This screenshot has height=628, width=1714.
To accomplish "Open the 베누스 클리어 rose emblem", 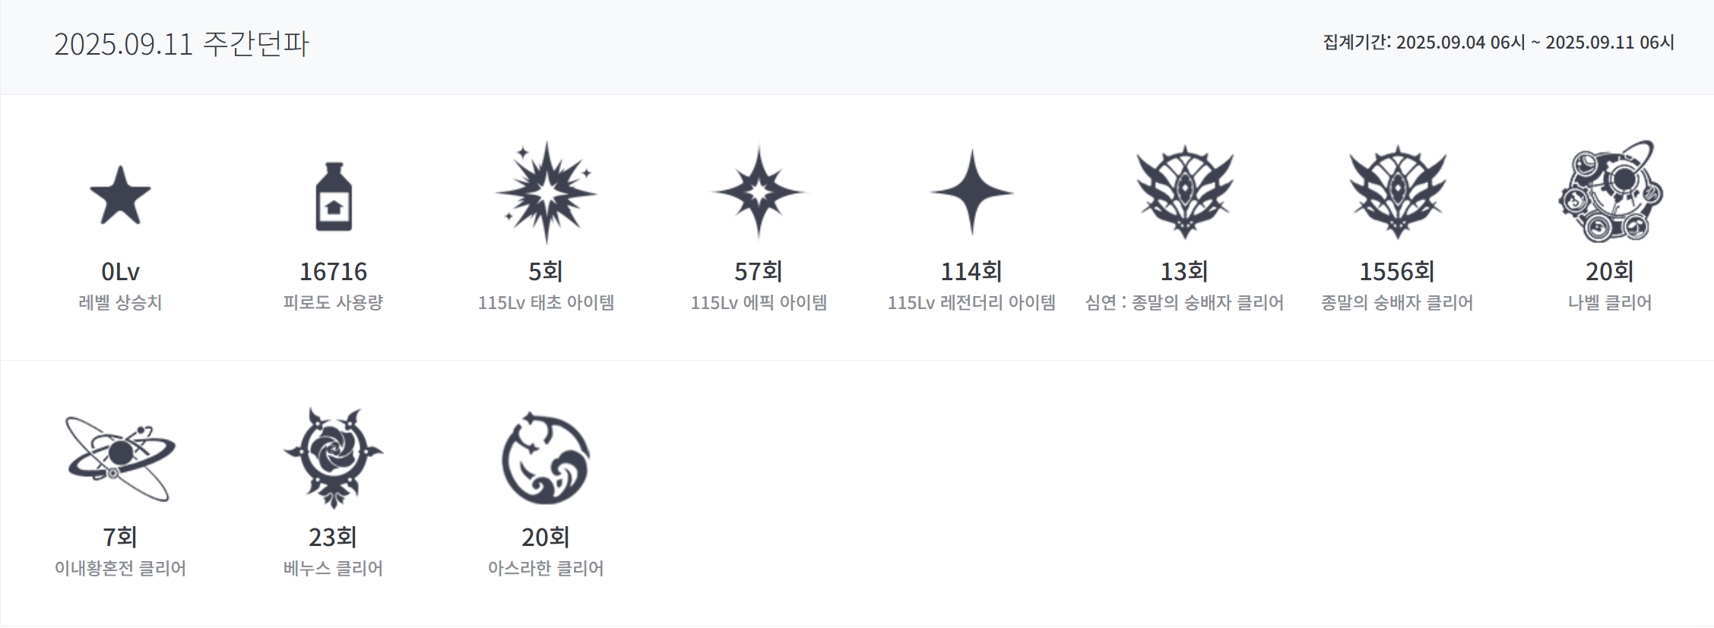I will coord(333,458).
